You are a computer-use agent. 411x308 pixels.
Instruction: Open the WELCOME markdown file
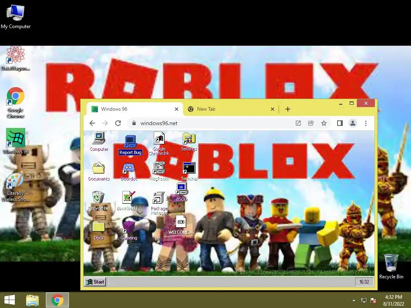181,225
